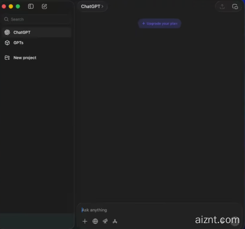This screenshot has width=245, height=229.
Task: Select ChatGPT in the sidebar
Action: coord(36,33)
